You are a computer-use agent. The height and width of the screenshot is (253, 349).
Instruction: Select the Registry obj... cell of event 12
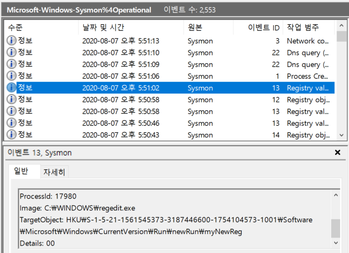click(308, 100)
